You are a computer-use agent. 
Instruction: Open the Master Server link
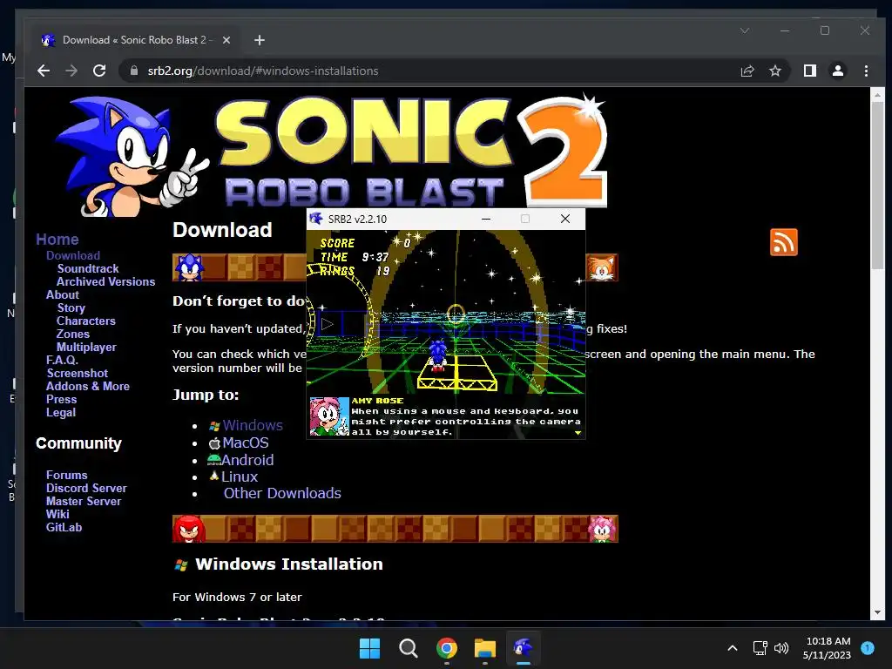coord(84,501)
